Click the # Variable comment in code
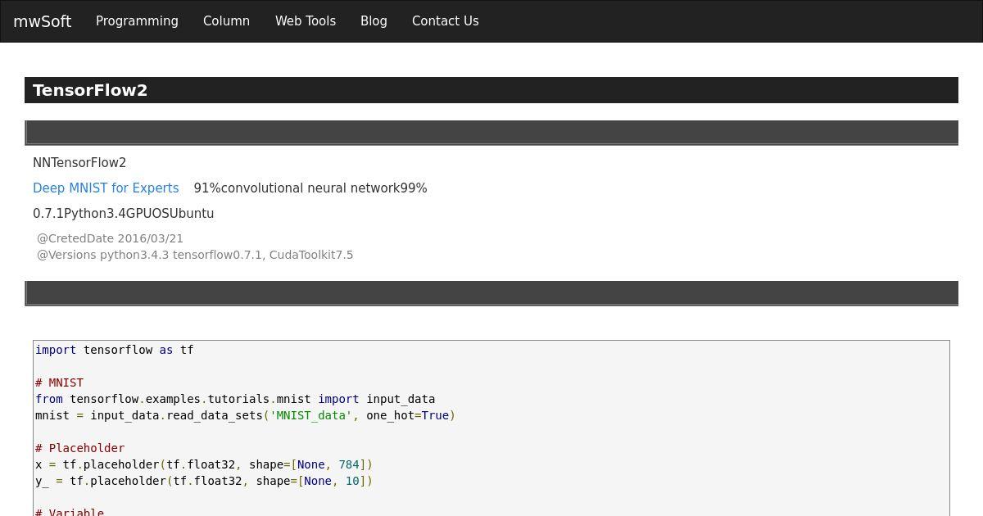The width and height of the screenshot is (983, 516). pos(70,512)
